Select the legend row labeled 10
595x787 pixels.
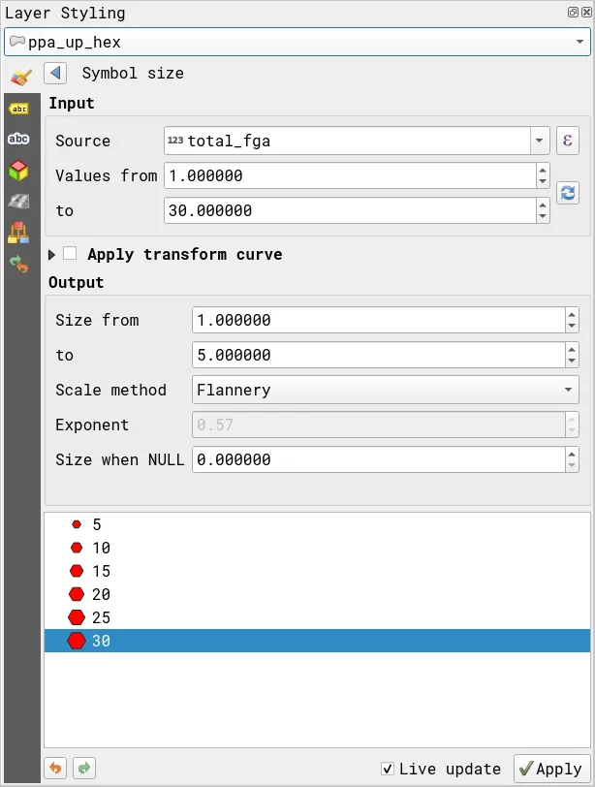(x=317, y=548)
